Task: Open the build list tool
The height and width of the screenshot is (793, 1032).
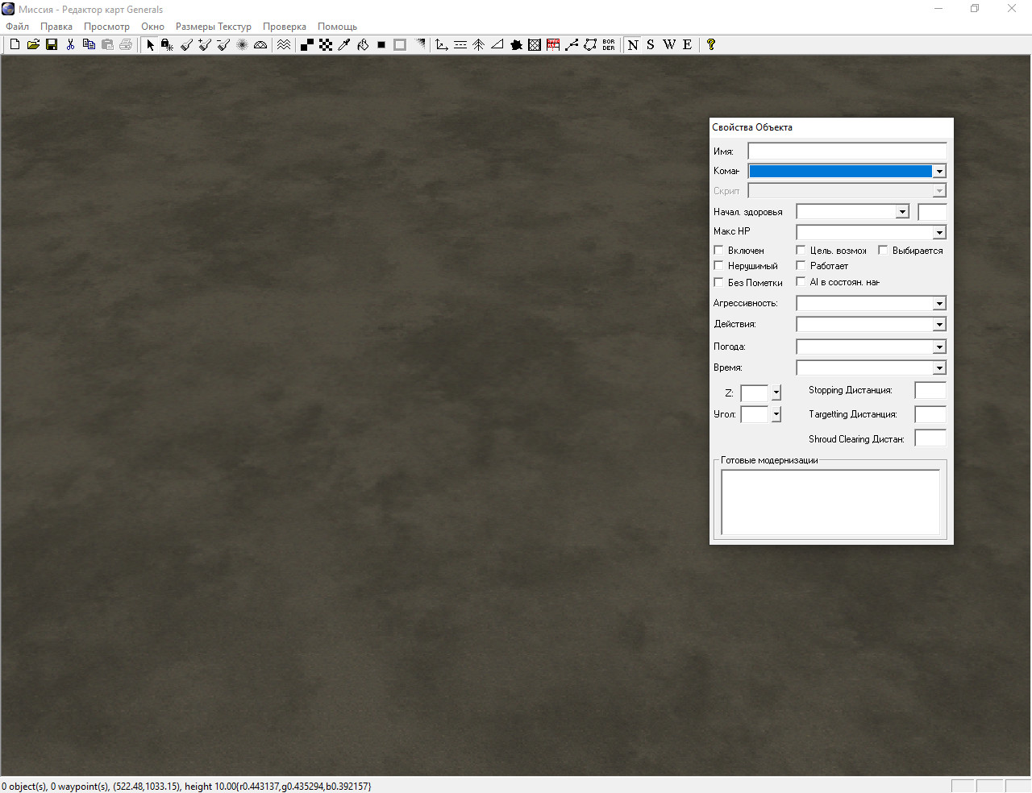Action: 553,45
